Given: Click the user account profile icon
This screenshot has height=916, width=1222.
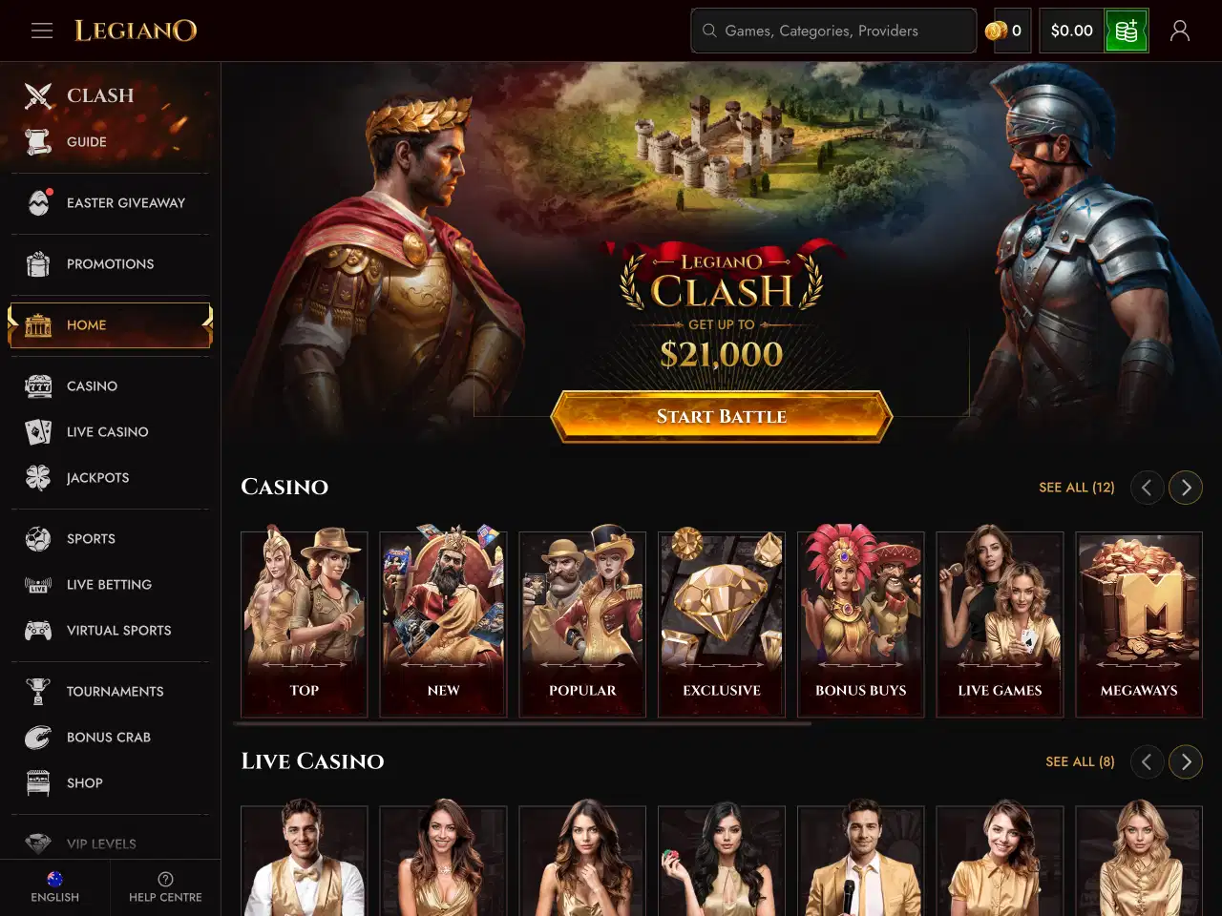Looking at the screenshot, I should pyautogui.click(x=1180, y=31).
